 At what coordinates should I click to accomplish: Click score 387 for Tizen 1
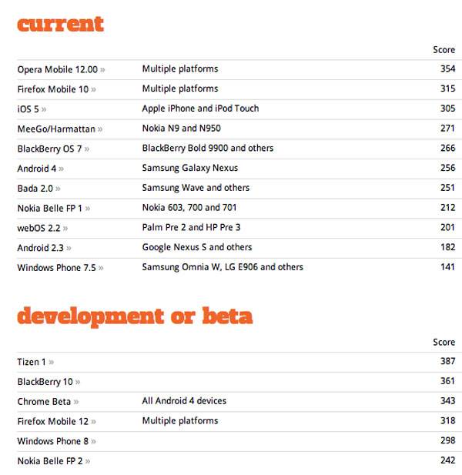[448, 361]
